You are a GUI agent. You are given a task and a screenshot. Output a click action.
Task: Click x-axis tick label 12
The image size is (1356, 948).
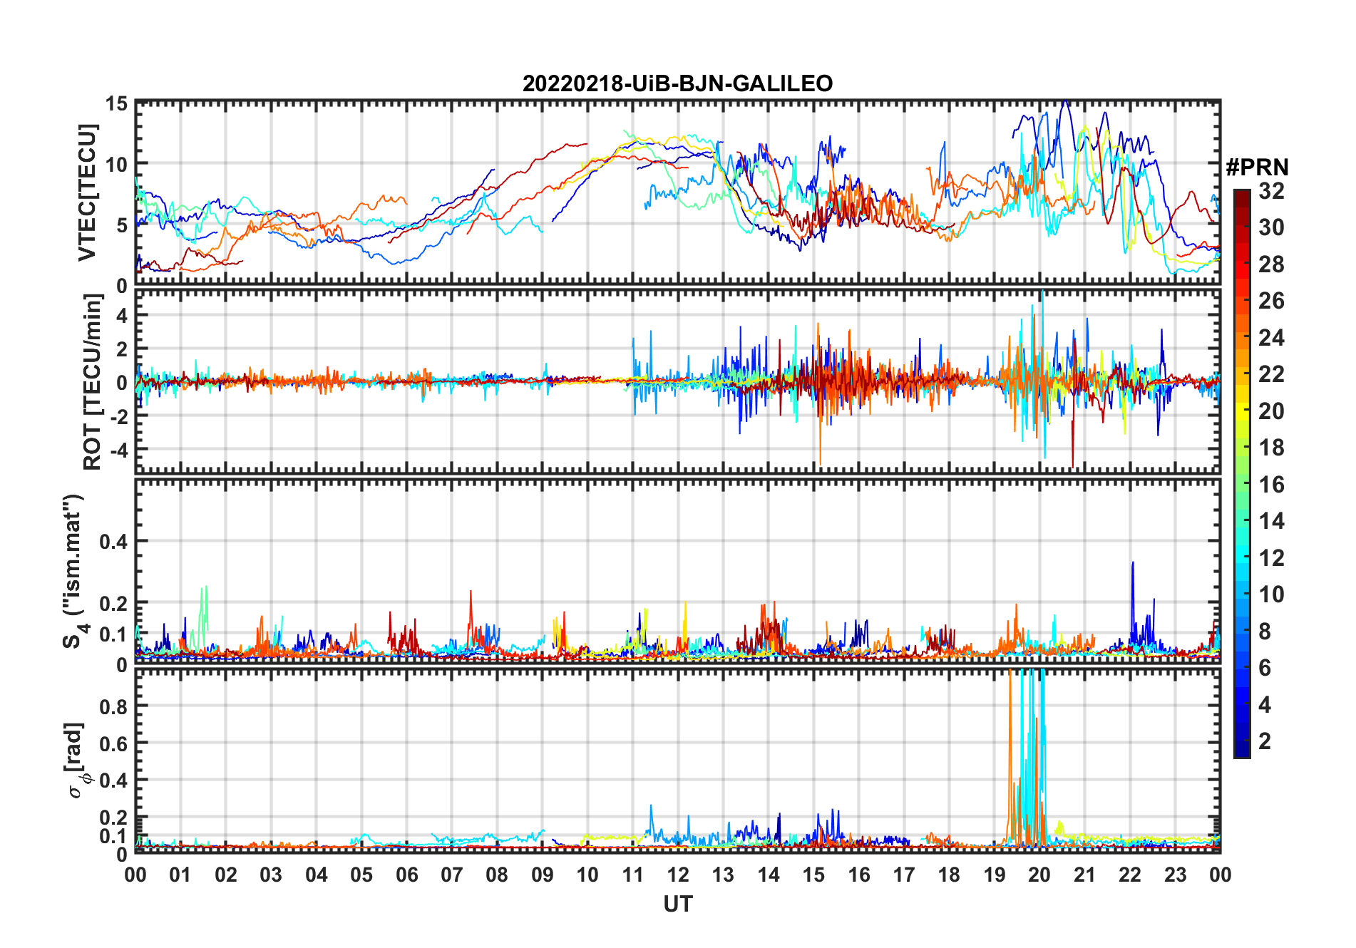(677, 874)
